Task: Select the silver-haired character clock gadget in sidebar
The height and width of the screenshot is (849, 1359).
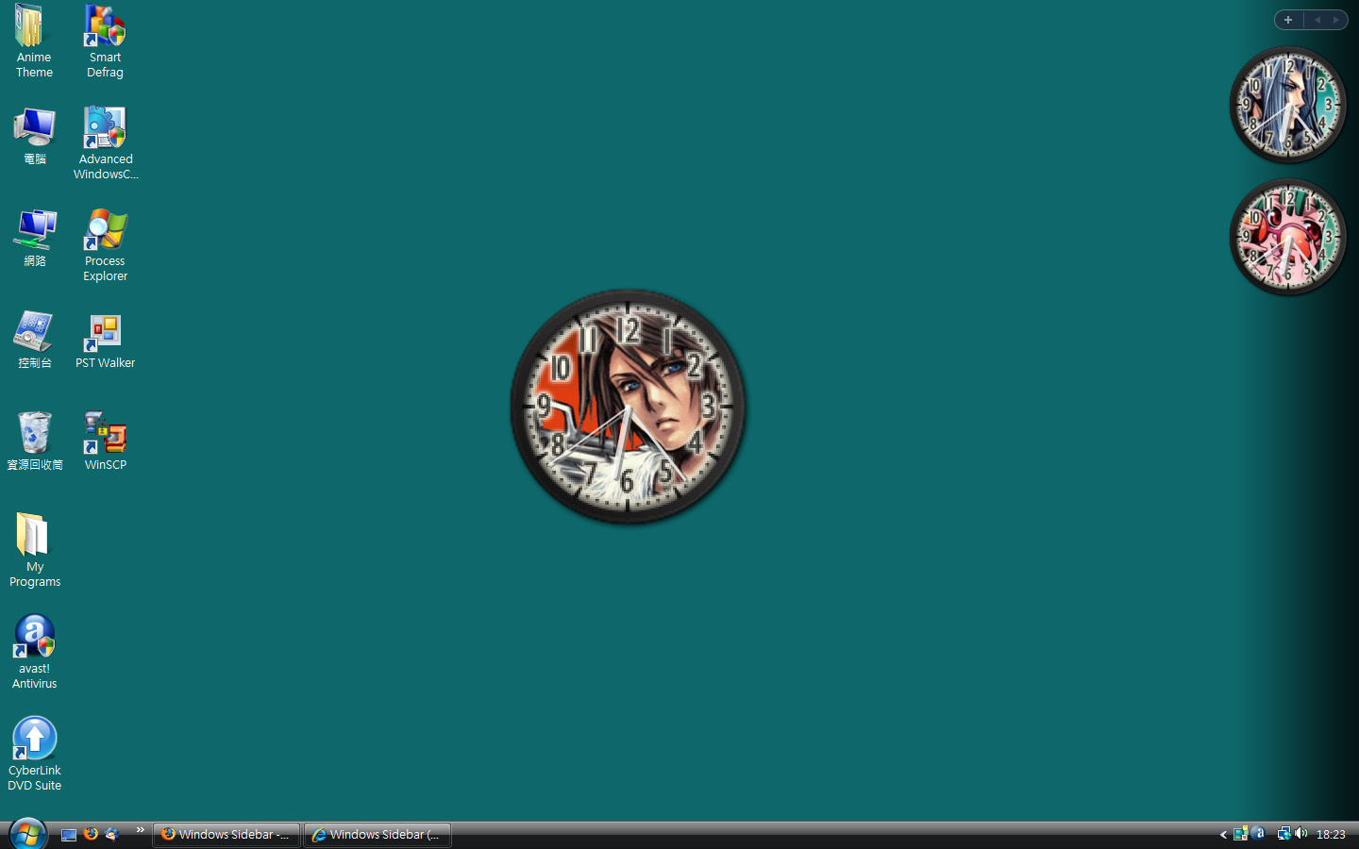Action: [1288, 105]
